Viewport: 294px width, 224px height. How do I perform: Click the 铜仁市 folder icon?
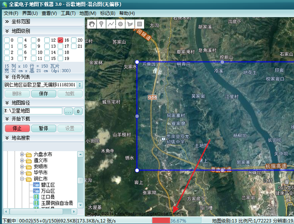[x=28, y=179]
